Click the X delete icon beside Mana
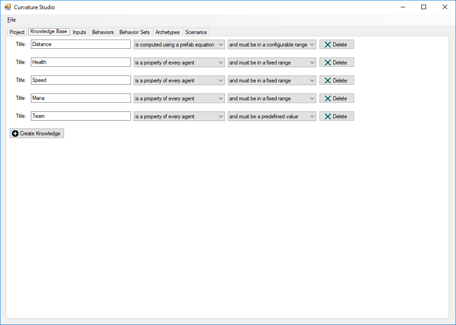456x325 pixels. (328, 98)
